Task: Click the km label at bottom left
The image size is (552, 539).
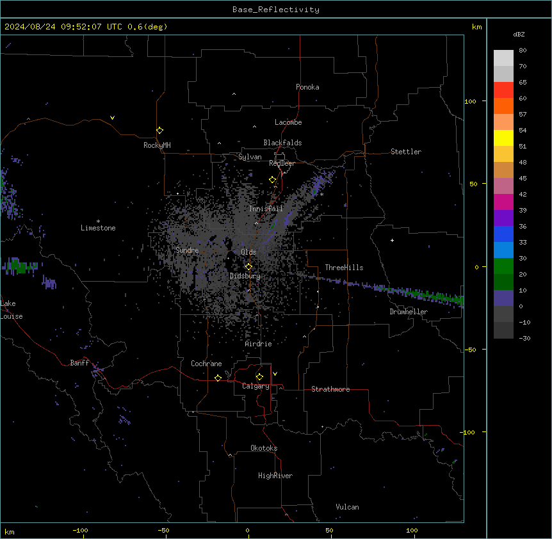Action: click(x=10, y=532)
